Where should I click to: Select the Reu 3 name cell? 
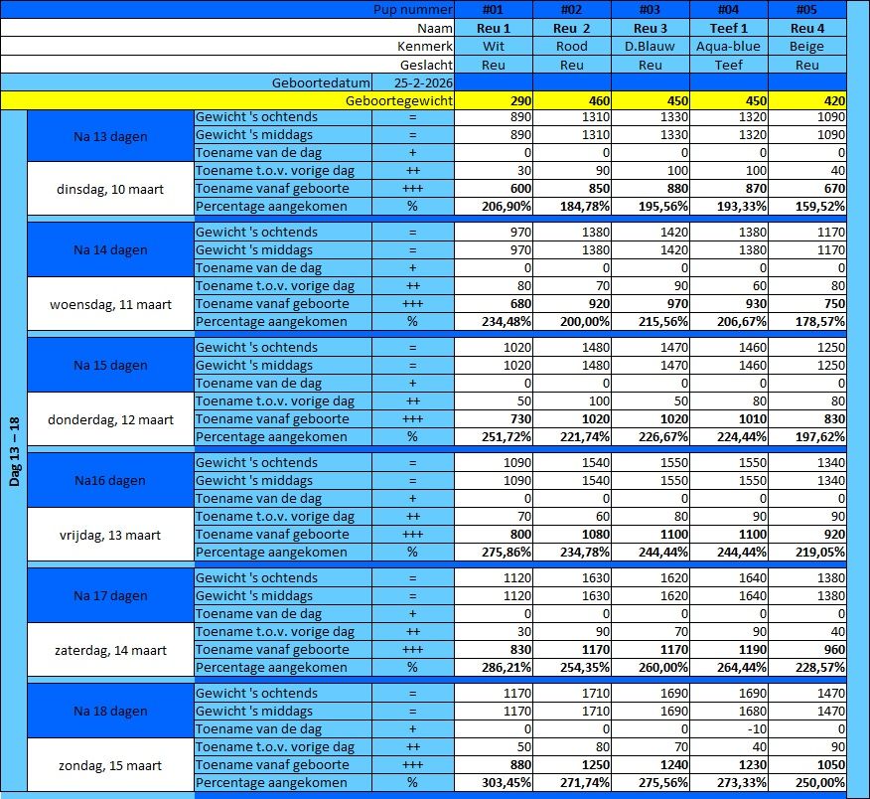(651, 28)
